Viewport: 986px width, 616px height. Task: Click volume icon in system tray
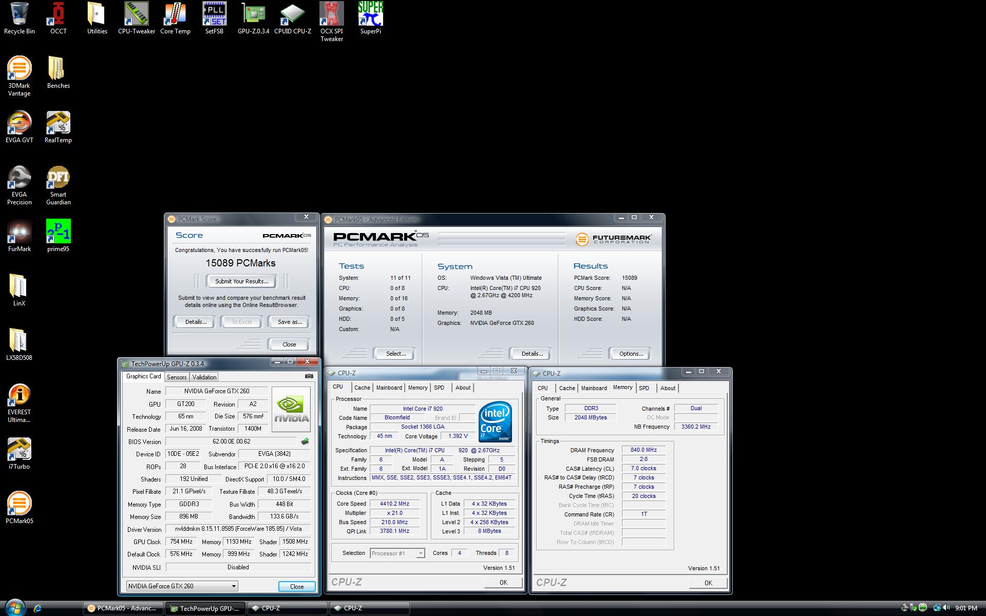click(946, 608)
